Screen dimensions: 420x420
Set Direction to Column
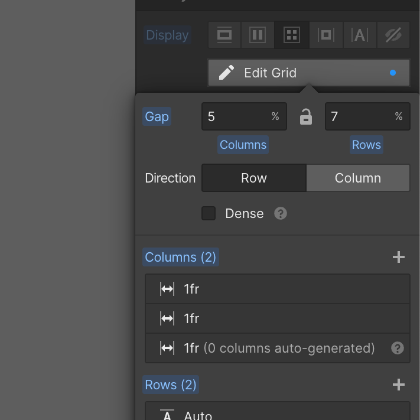pos(358,178)
